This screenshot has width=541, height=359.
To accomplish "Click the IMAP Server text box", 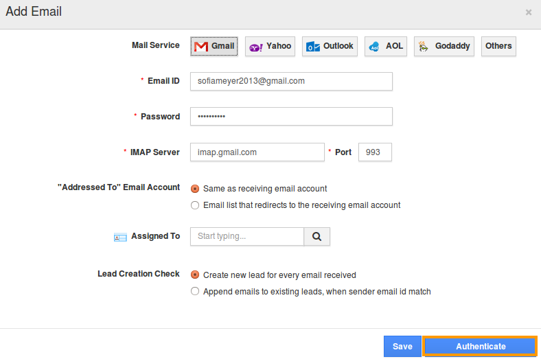I will [x=257, y=152].
